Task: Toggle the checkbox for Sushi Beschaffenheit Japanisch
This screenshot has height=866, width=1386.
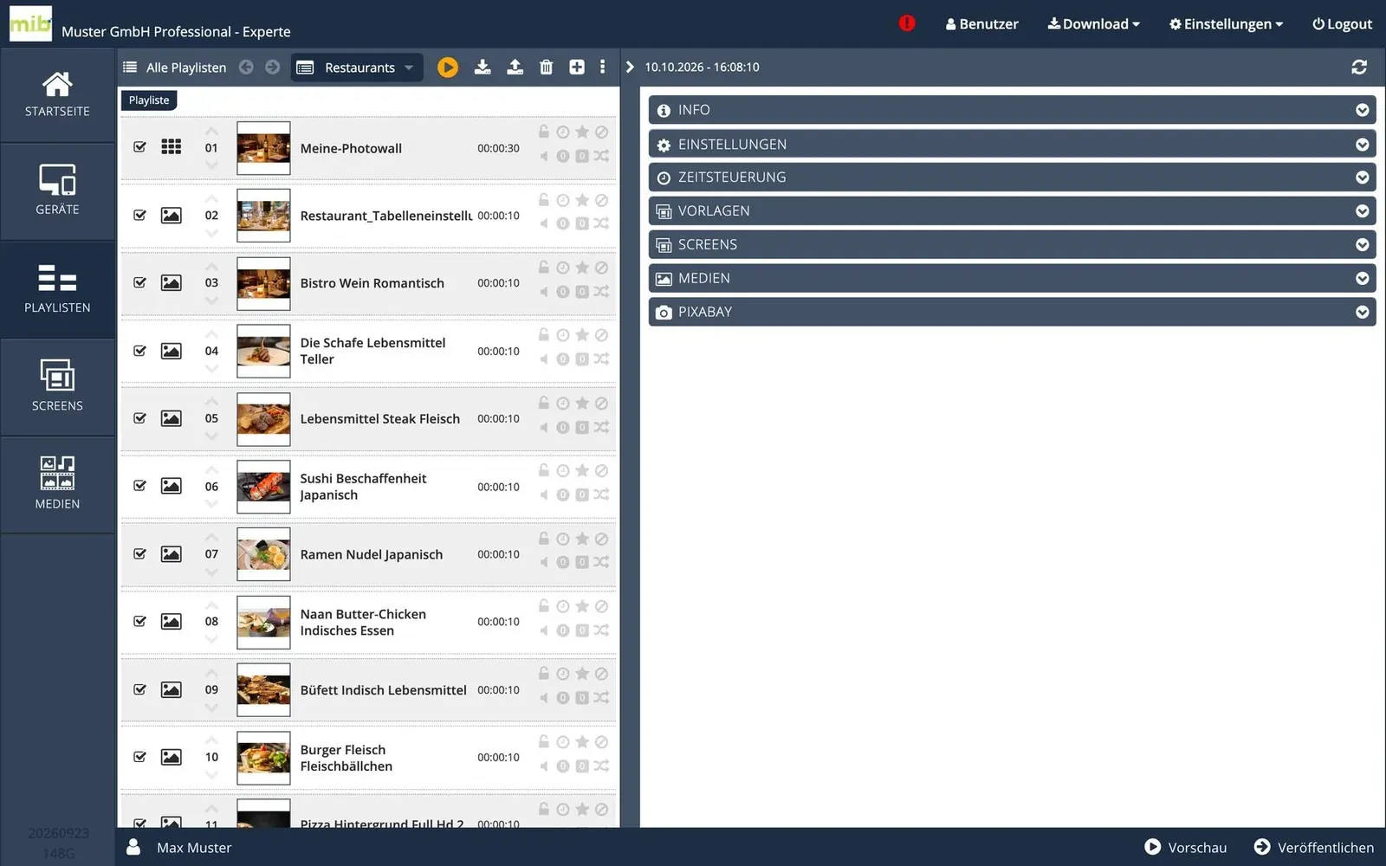Action: (x=139, y=486)
